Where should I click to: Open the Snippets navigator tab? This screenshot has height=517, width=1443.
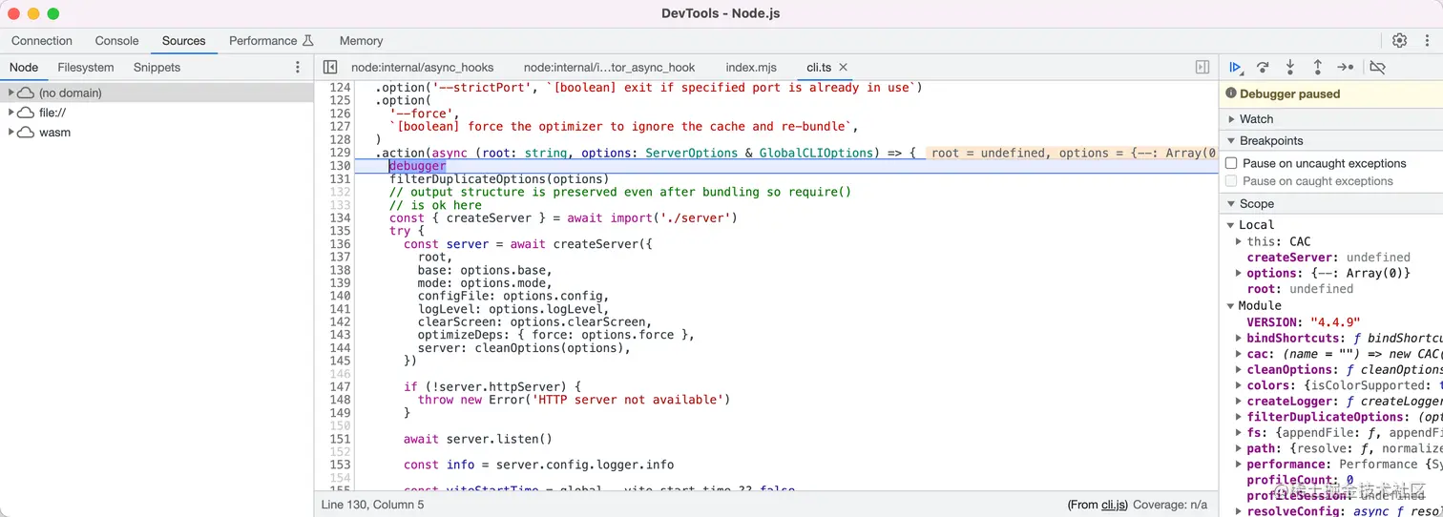[x=157, y=68]
